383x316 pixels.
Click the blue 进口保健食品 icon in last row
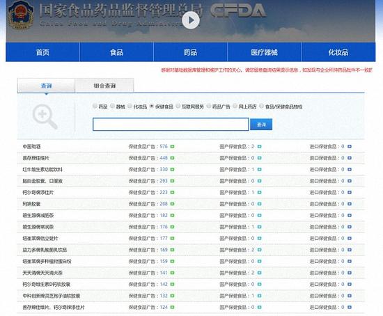(350, 307)
